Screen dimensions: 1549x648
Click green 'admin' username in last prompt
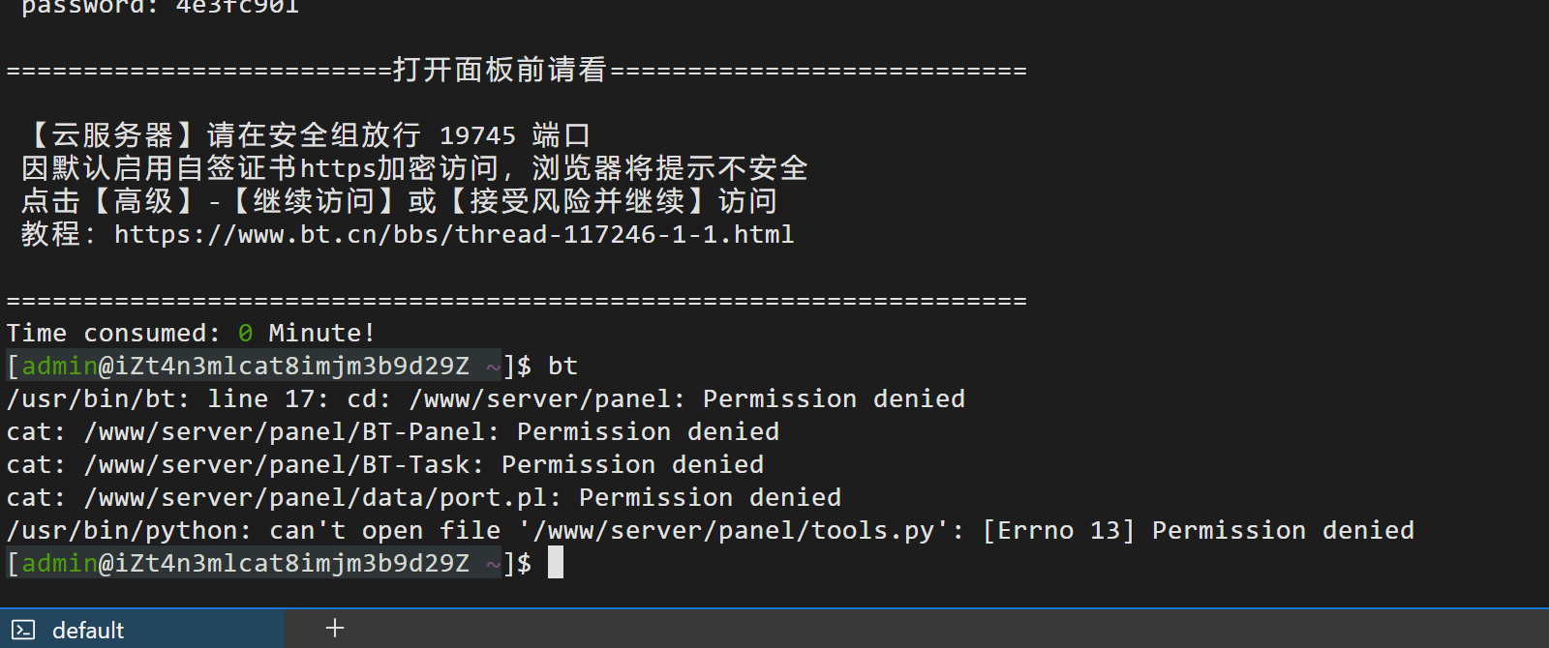click(x=60, y=563)
